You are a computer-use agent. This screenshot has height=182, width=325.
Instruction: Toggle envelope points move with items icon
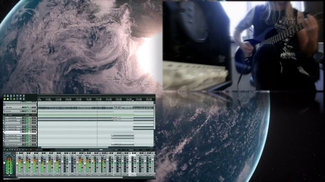click(14, 99)
